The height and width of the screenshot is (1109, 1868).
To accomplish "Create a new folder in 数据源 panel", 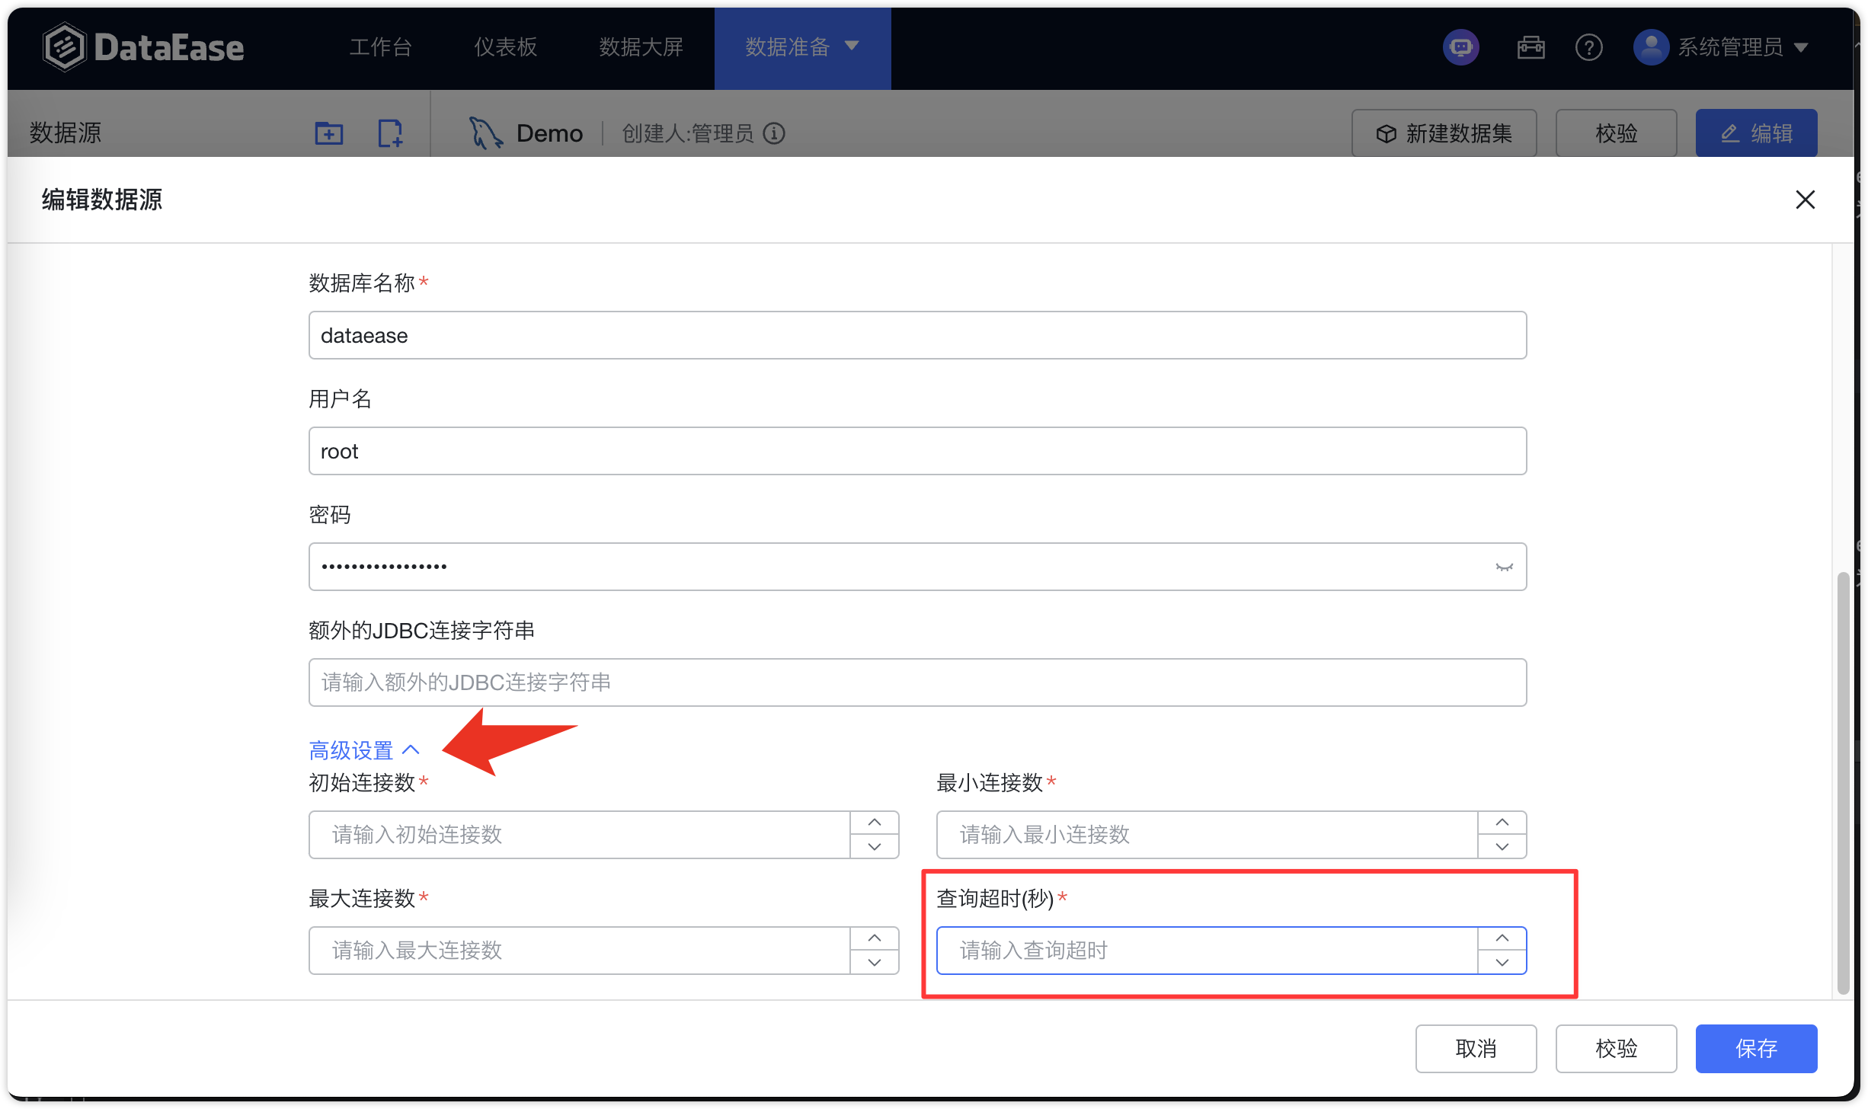I will click(328, 133).
